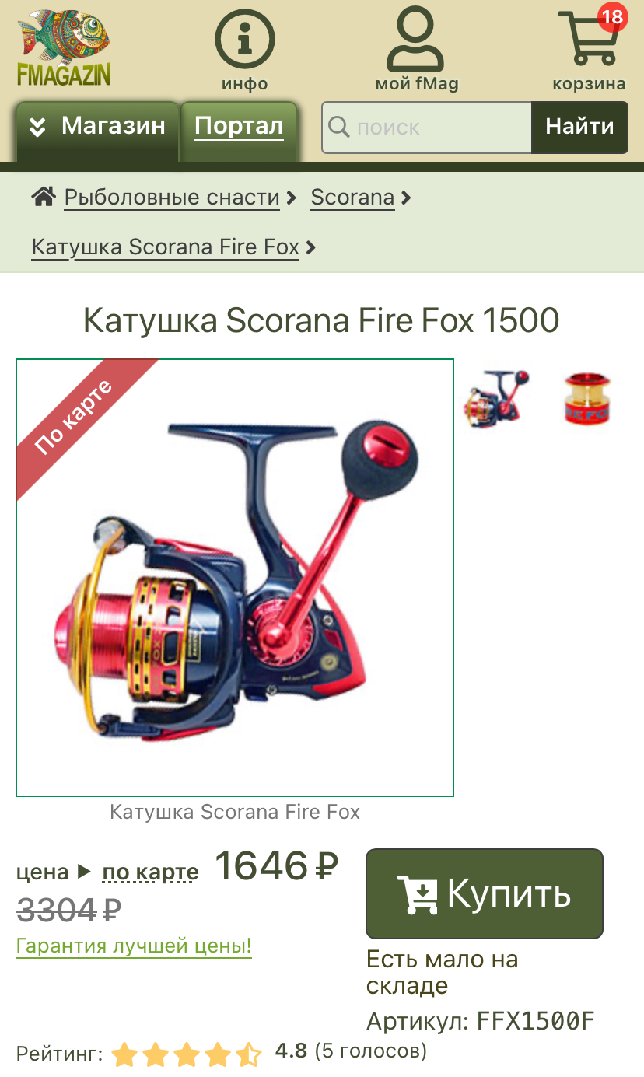Switch to the Портал tab
This screenshot has width=644, height=1077.
point(239,127)
